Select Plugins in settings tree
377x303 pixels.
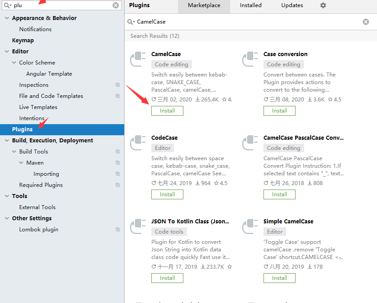(x=62, y=129)
